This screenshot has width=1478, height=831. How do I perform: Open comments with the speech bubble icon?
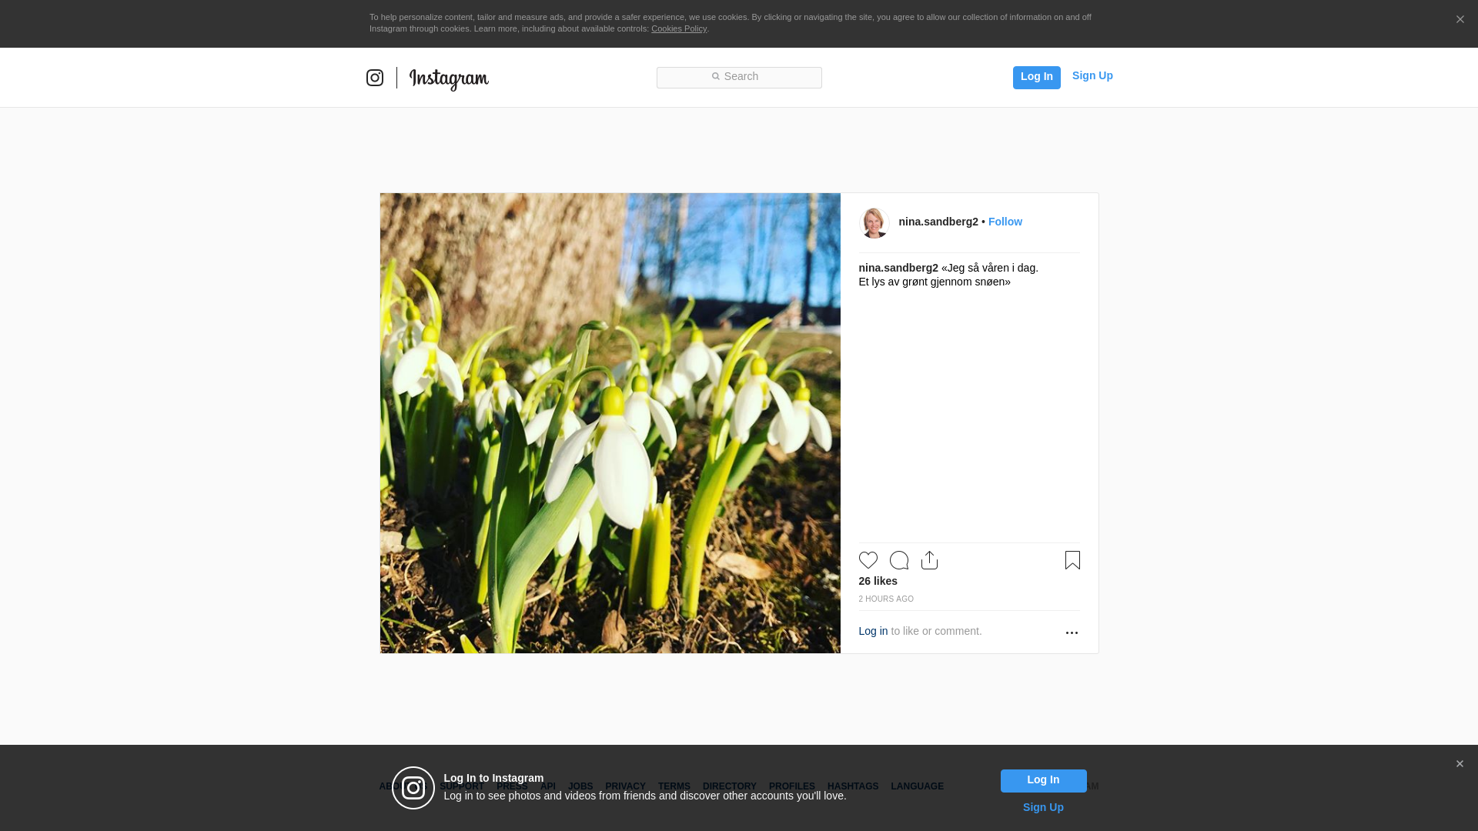tap(898, 560)
